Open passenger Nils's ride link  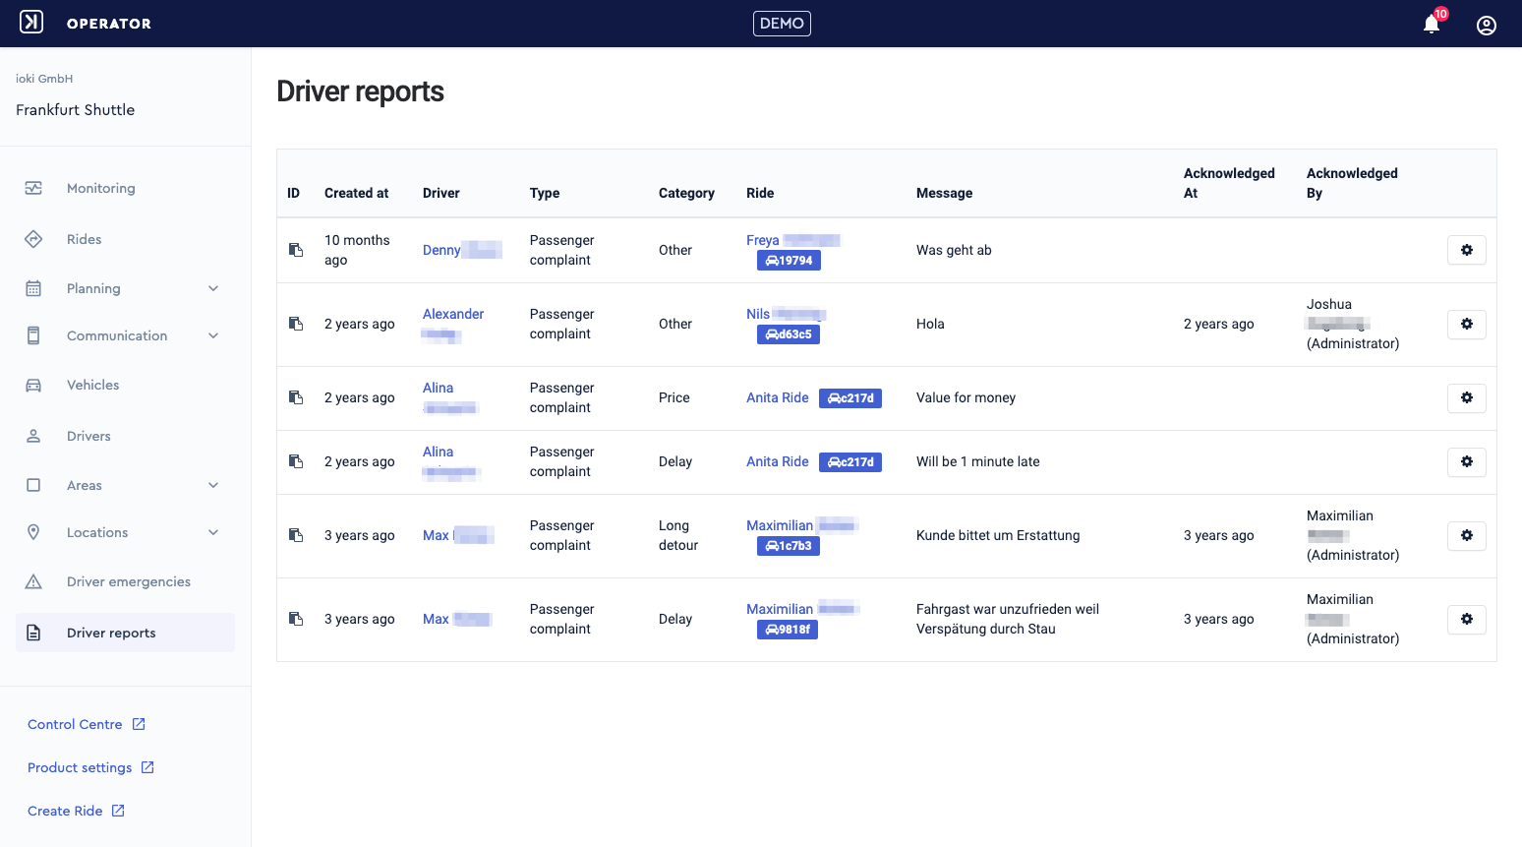786,314
